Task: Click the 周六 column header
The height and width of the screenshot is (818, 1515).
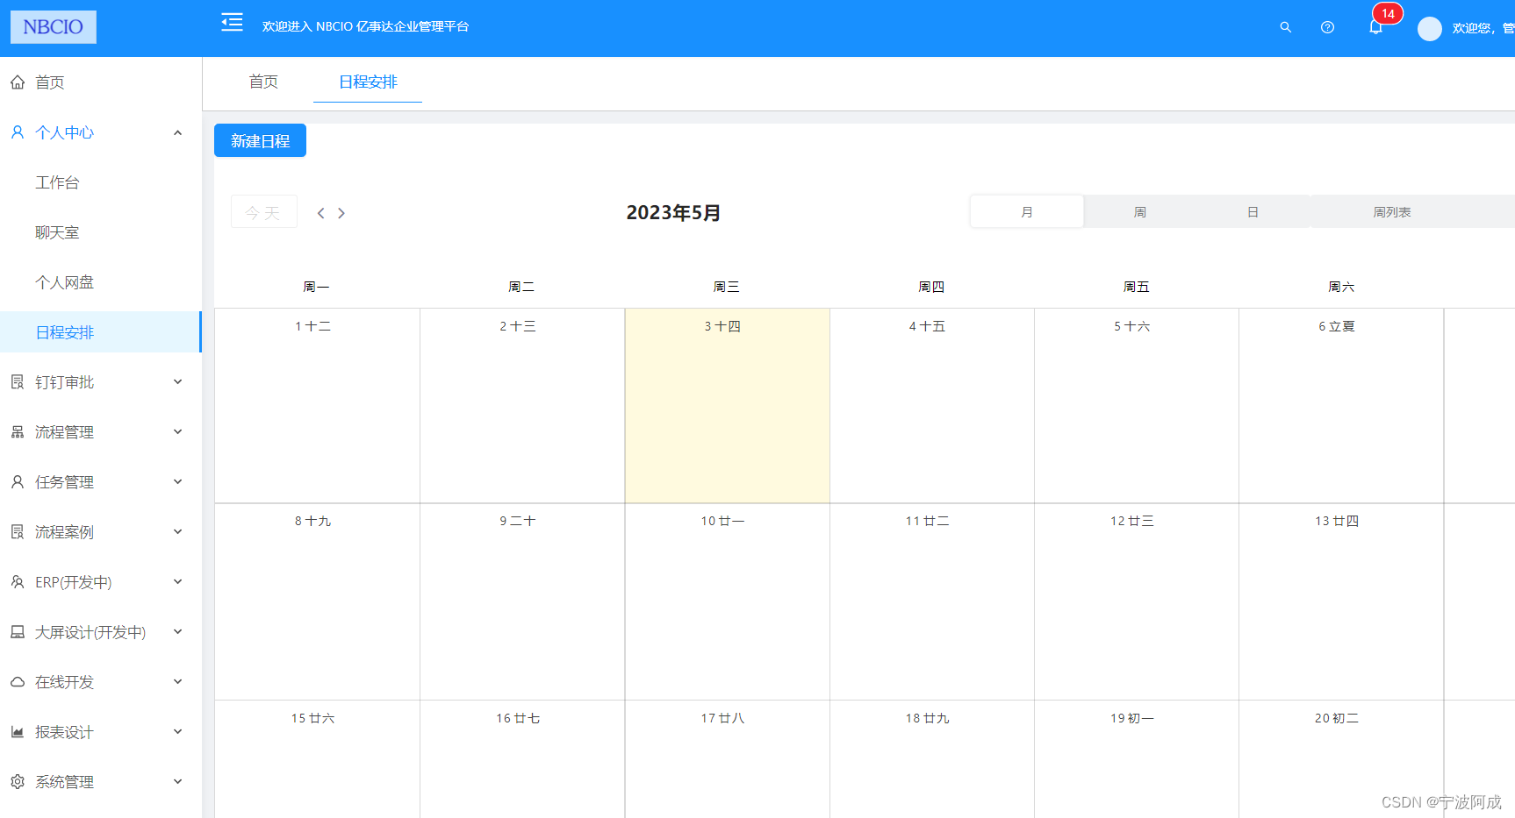Action: (x=1341, y=287)
